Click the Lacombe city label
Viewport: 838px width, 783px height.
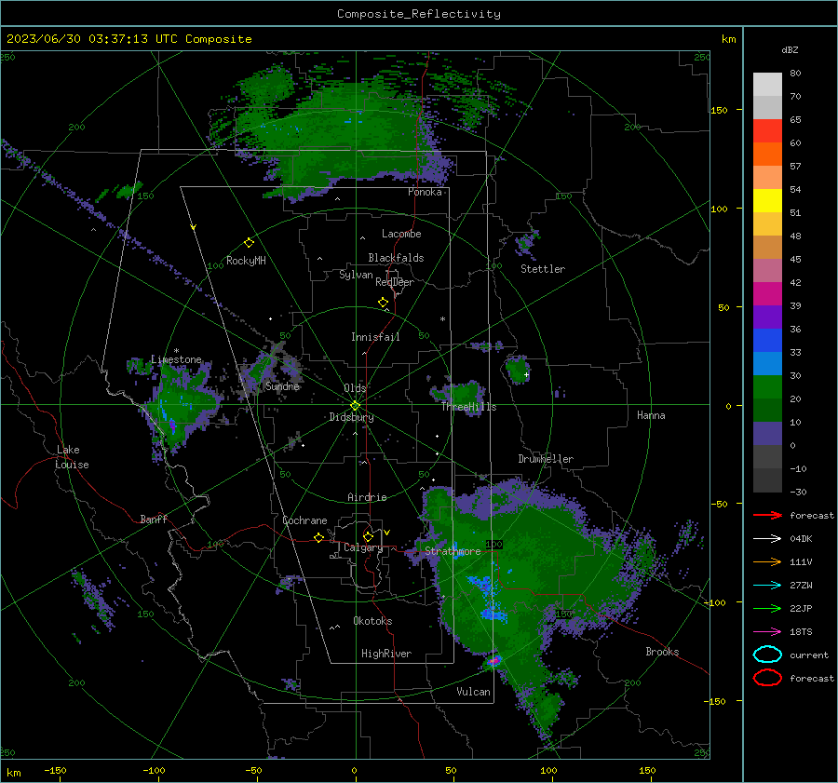pos(401,234)
